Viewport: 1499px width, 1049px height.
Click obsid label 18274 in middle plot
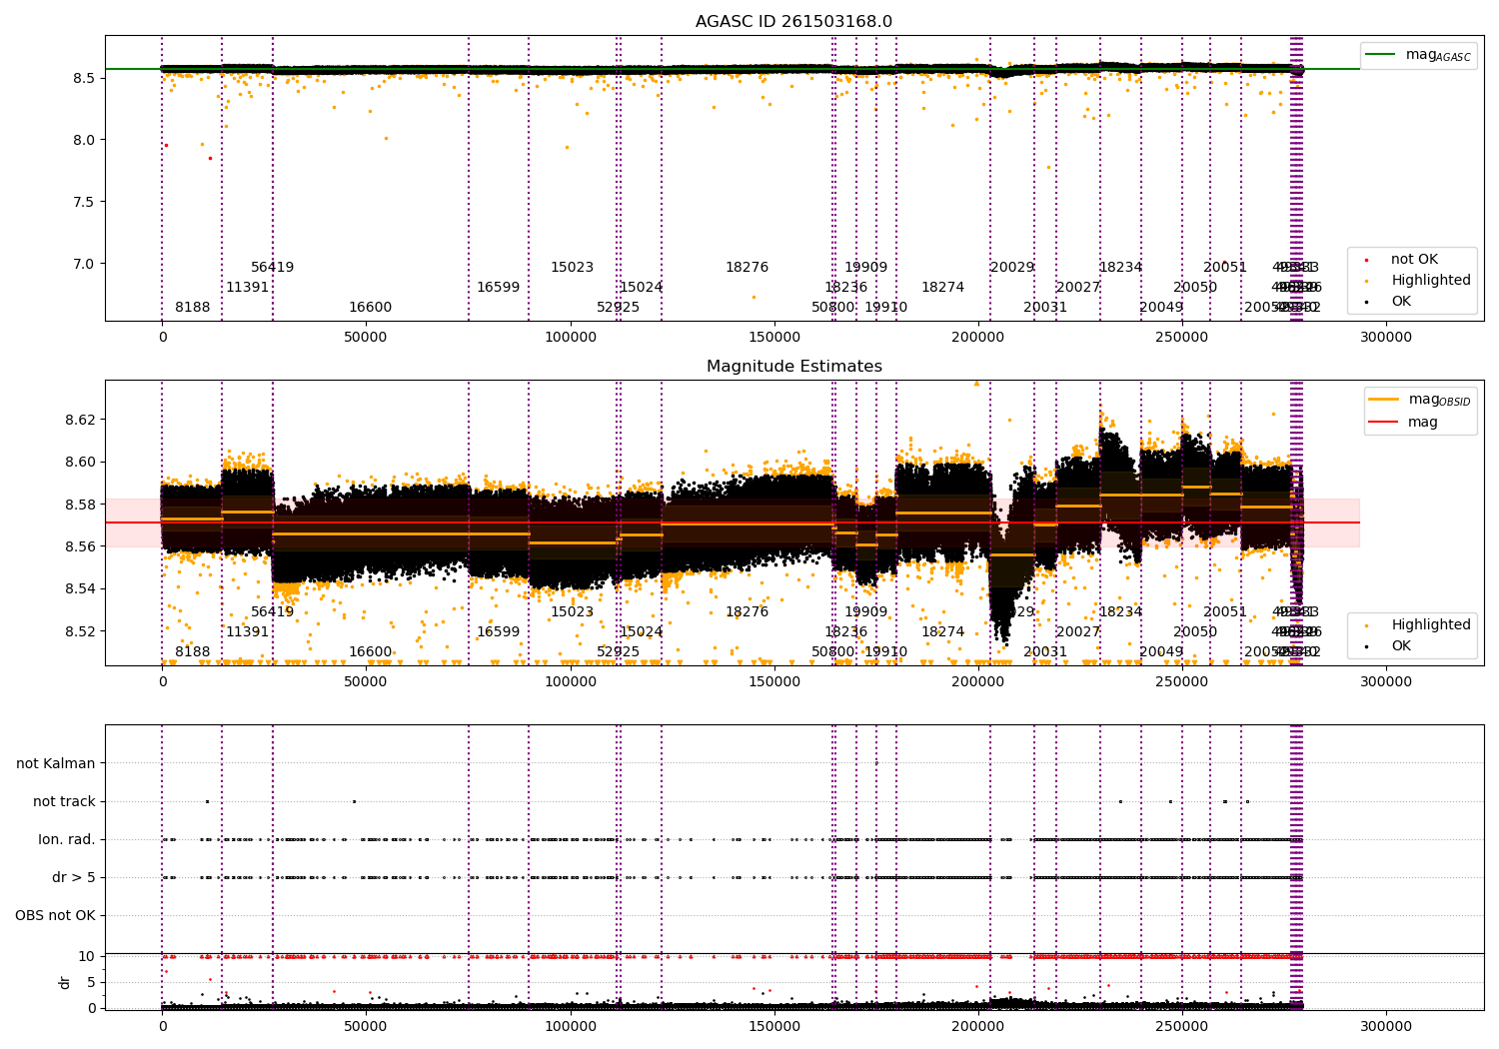942,632
